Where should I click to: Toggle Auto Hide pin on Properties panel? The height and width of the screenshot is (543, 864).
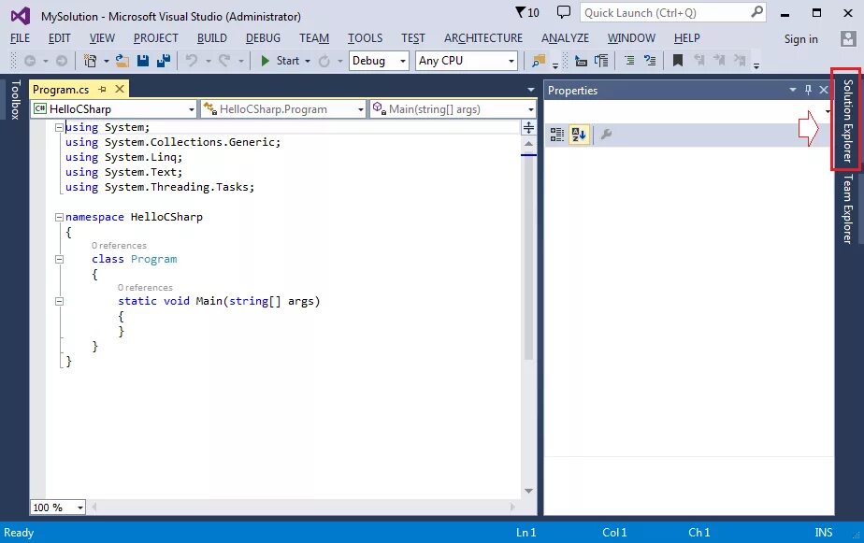pyautogui.click(x=808, y=90)
